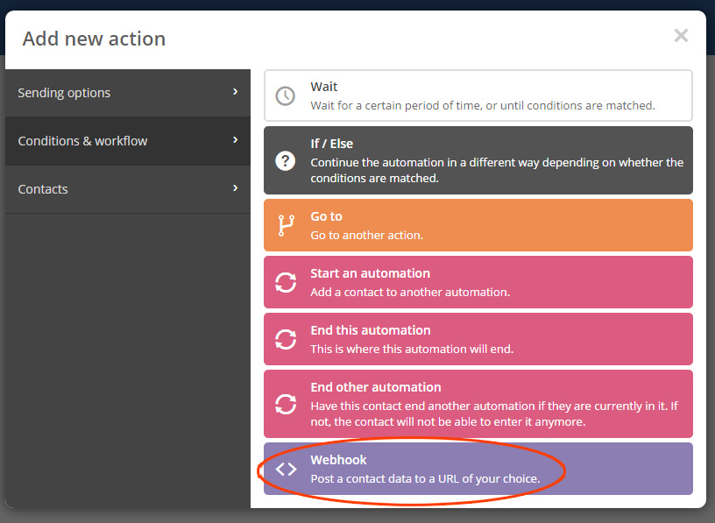Choose the If / Else action
This screenshot has height=523, width=715.
pyautogui.click(x=478, y=160)
